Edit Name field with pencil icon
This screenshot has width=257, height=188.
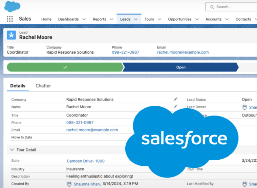coord(175,107)
